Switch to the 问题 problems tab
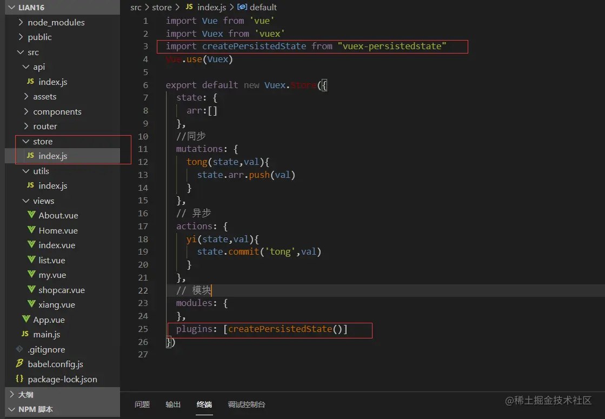The width and height of the screenshot is (605, 419). pyautogui.click(x=142, y=404)
